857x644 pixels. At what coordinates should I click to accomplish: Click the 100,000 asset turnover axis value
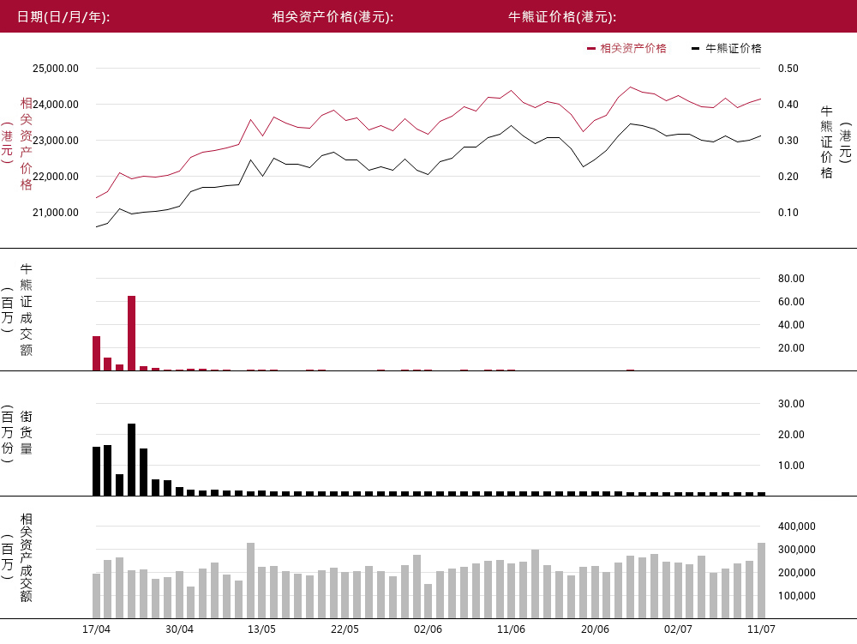(x=796, y=596)
